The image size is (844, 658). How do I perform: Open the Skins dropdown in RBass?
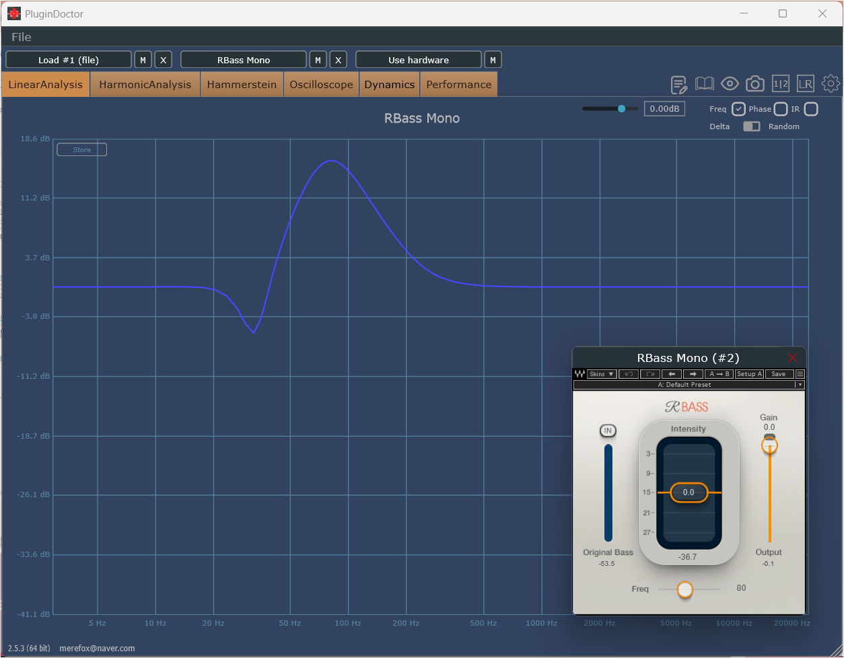pyautogui.click(x=601, y=374)
